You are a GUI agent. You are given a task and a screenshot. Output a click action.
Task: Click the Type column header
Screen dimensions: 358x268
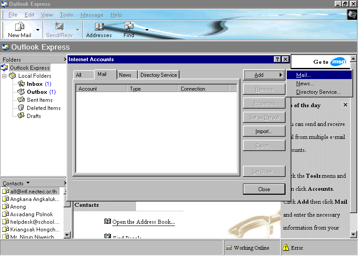coord(152,88)
